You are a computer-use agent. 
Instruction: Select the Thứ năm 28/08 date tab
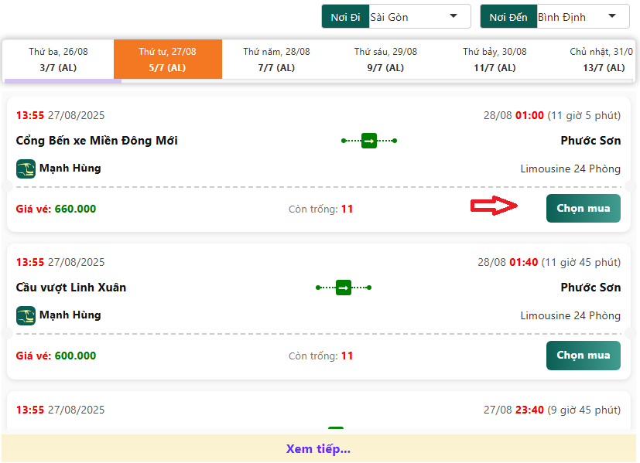tap(276, 60)
